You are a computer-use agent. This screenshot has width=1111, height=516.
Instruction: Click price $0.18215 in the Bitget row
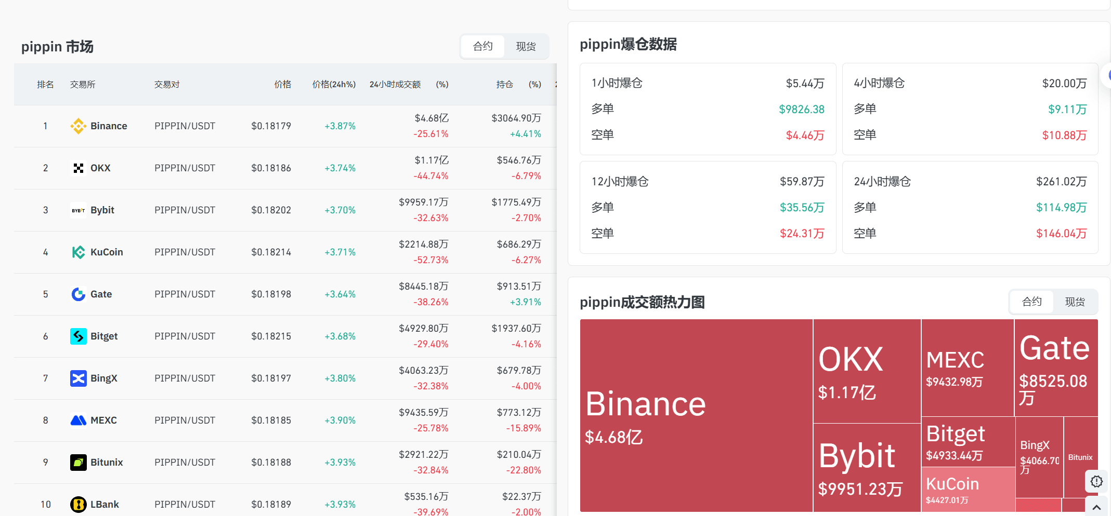tap(271, 336)
